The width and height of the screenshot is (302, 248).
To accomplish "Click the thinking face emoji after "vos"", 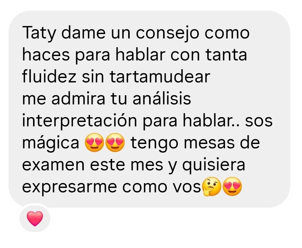I will (x=212, y=186).
